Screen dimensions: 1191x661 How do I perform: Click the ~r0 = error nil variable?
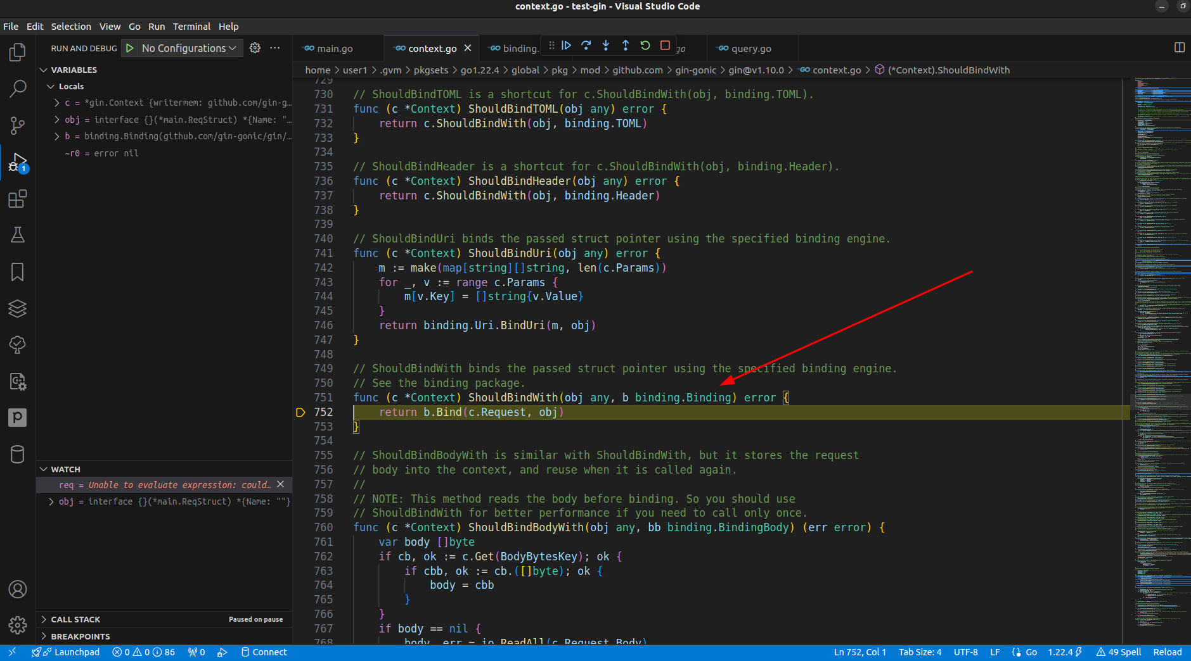click(101, 153)
